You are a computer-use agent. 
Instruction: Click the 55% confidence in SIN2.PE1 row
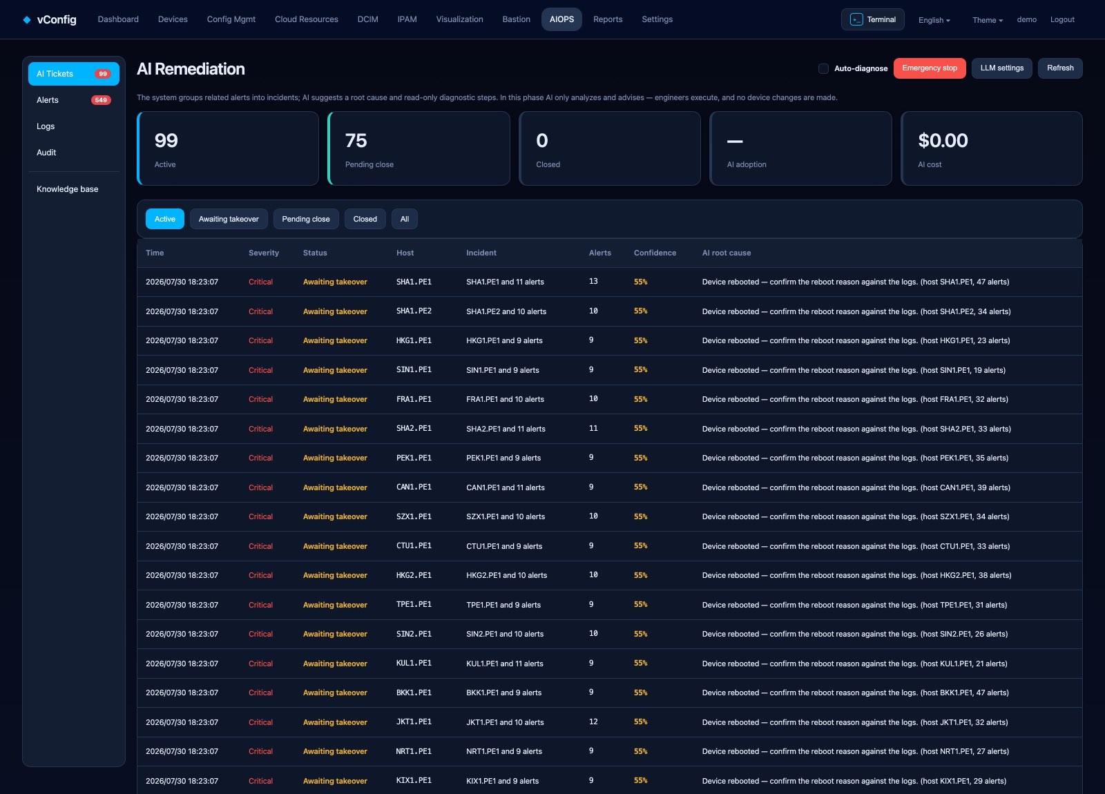640,634
